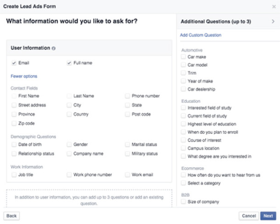
Task: Enable the Work email checkbox
Action: point(128,175)
